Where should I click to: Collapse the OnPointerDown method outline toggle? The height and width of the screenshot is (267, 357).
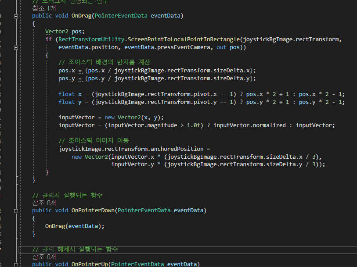(x=16, y=211)
